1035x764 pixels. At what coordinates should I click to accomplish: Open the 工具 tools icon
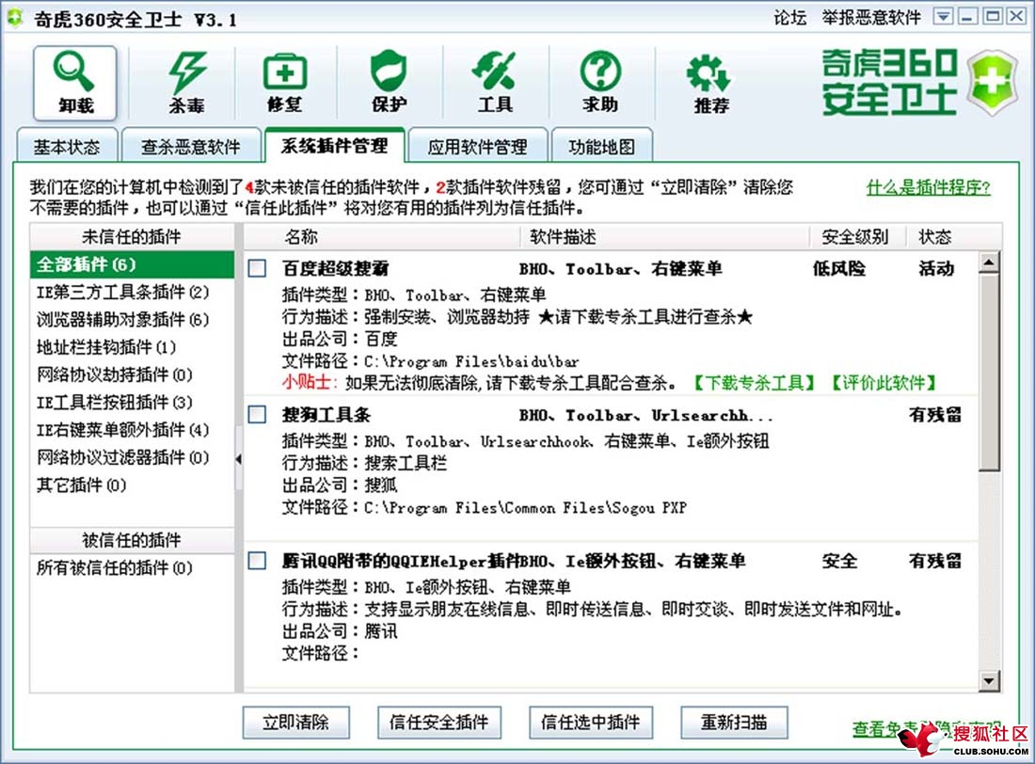(x=494, y=83)
